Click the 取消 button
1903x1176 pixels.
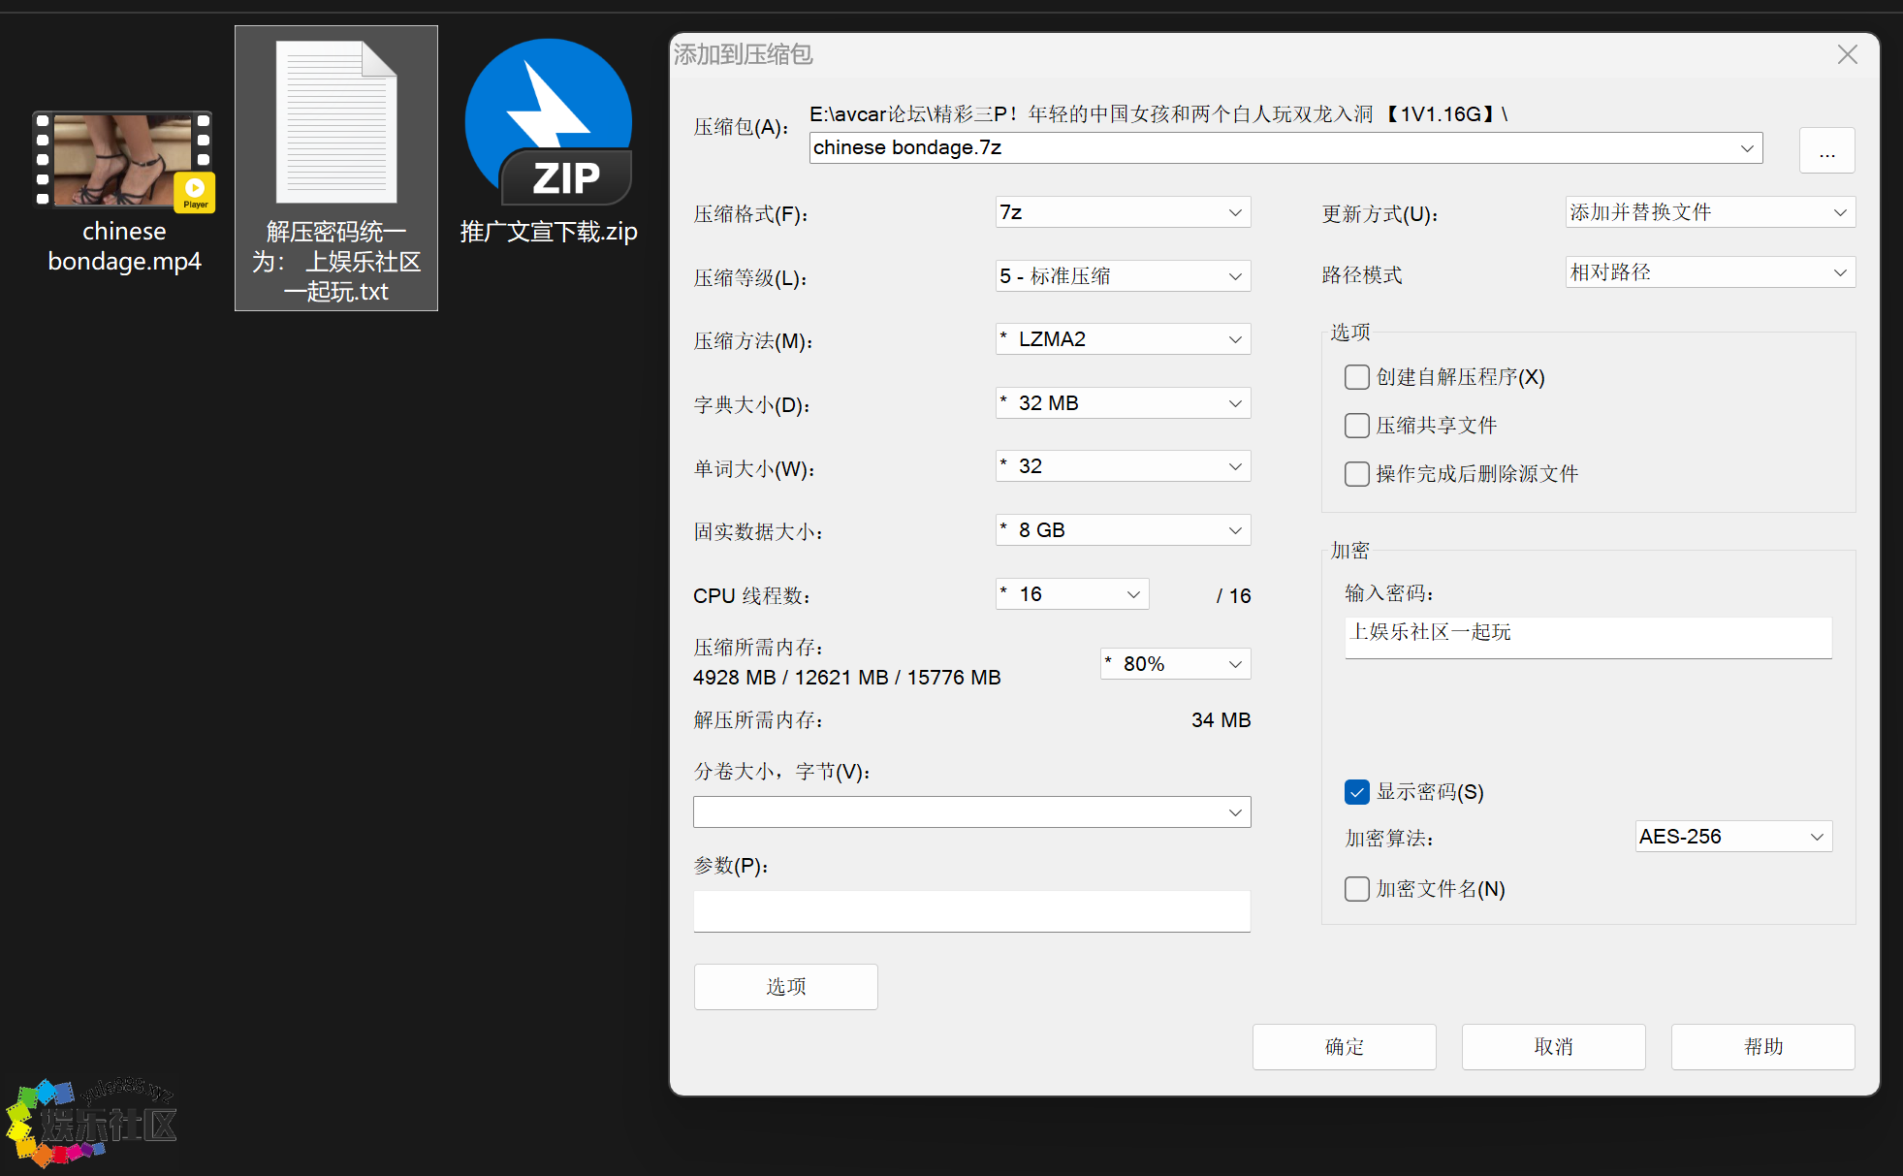point(1554,1047)
